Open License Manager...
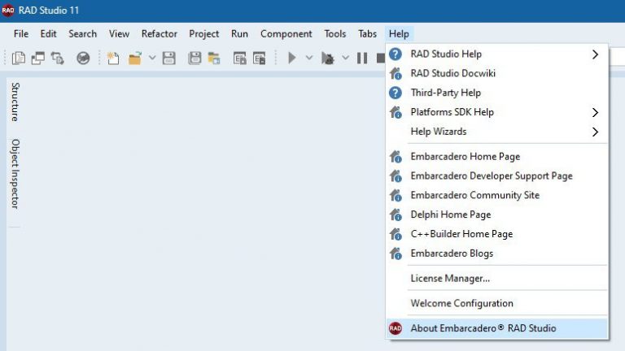 497,278
